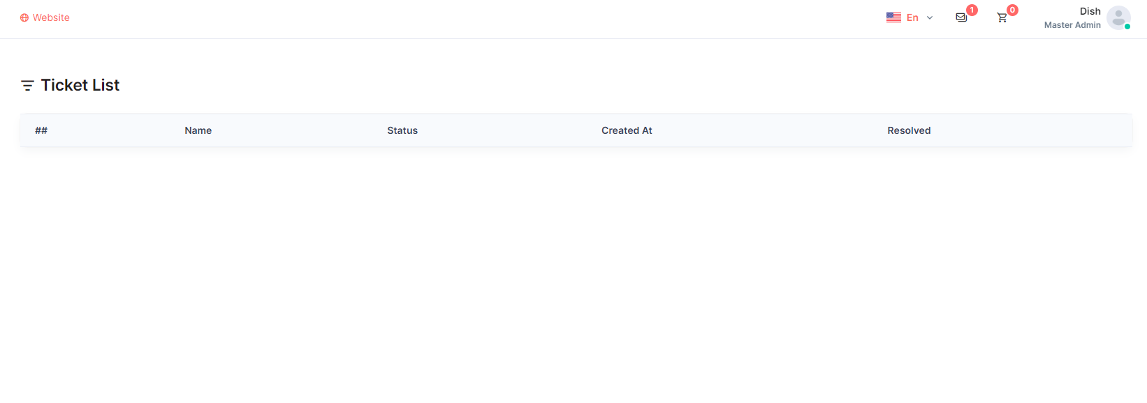Viewport: 1147px width, 403px height.
Task: Click the US flag language icon
Action: [893, 17]
